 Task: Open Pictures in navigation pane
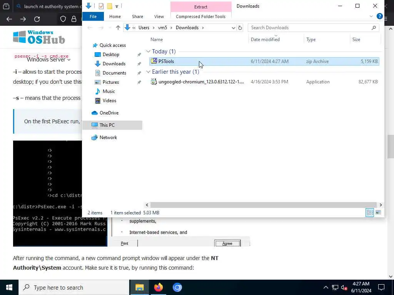click(x=110, y=82)
